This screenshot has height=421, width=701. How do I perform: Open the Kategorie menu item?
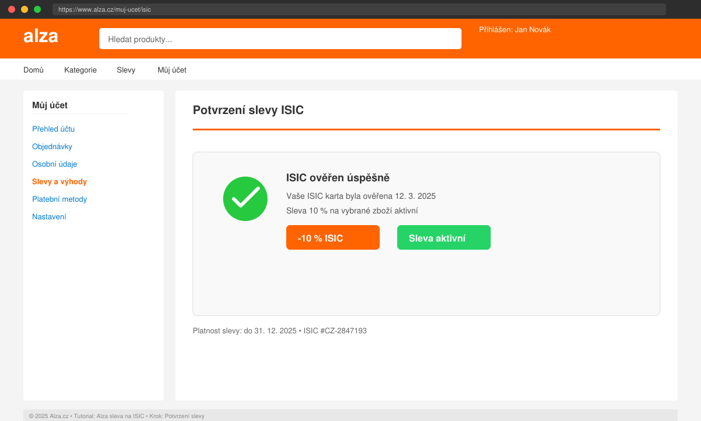tap(81, 70)
